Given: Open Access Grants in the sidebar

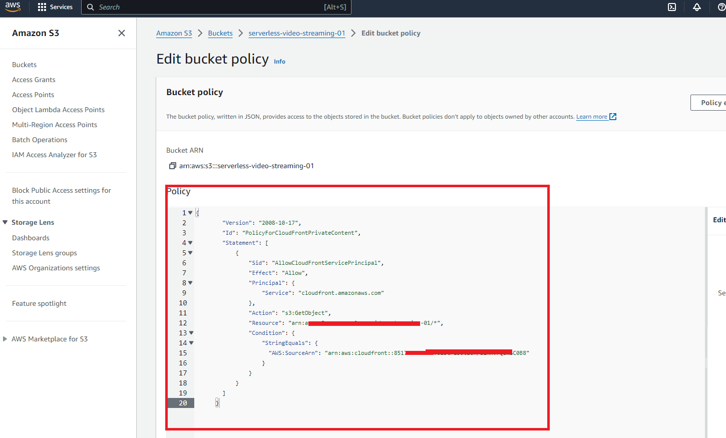Looking at the screenshot, I should point(34,80).
